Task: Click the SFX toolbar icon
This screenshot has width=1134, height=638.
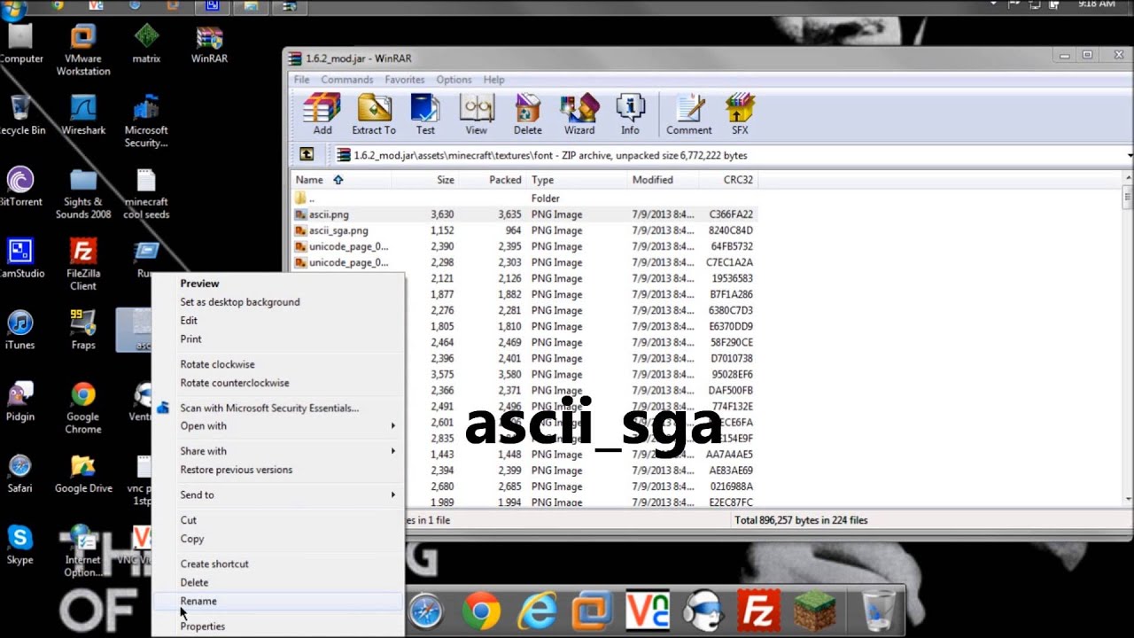Action: click(740, 114)
